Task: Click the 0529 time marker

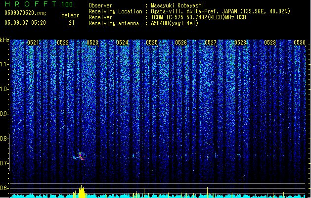Action: [x=270, y=43]
